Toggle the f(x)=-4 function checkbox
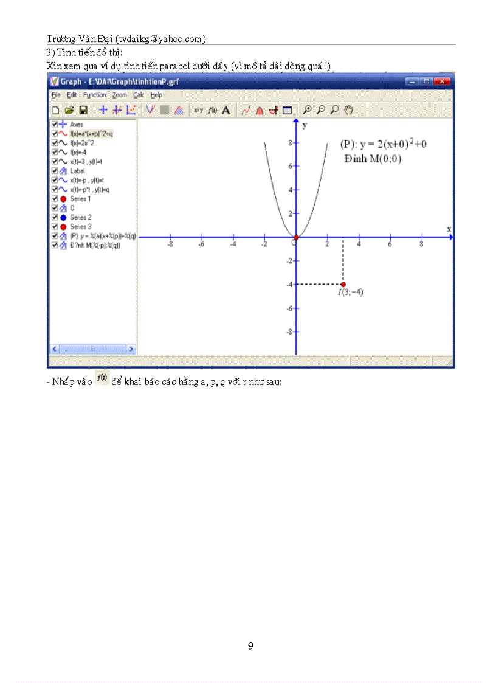 [55, 153]
